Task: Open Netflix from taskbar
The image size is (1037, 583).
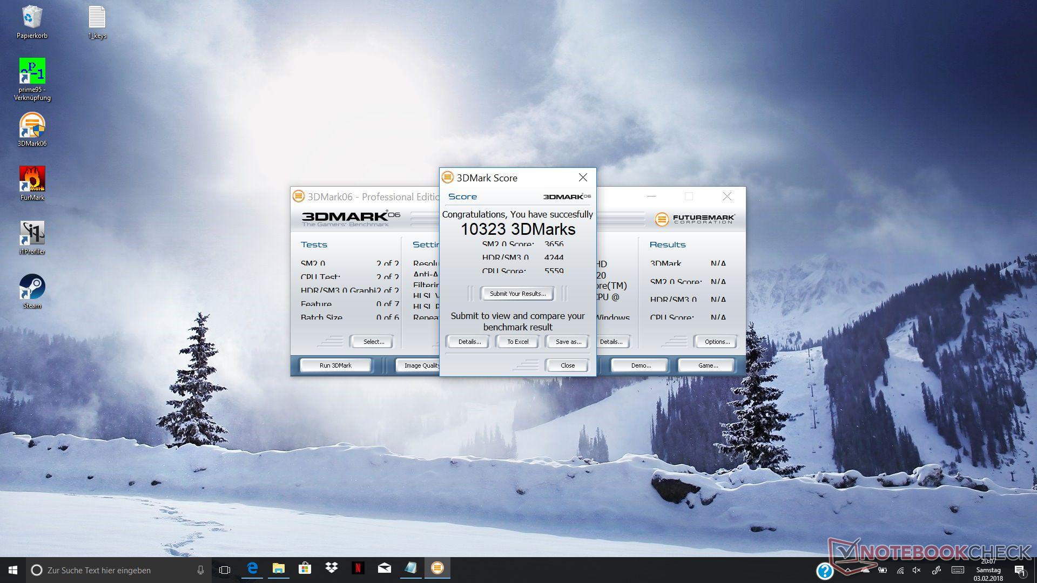Action: (358, 568)
